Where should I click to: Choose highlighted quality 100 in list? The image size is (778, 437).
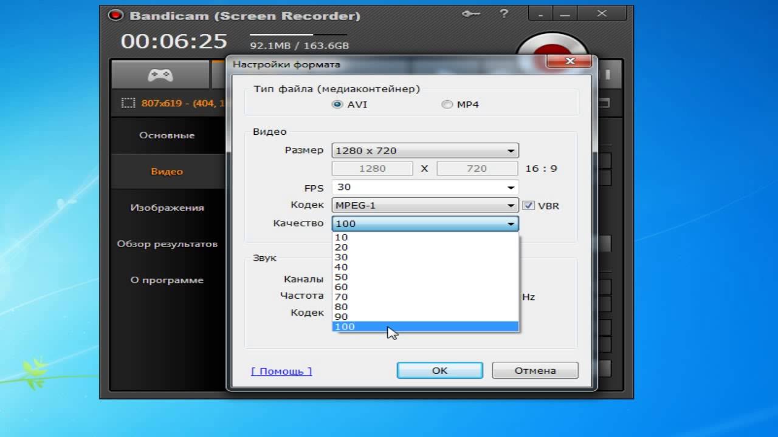425,327
